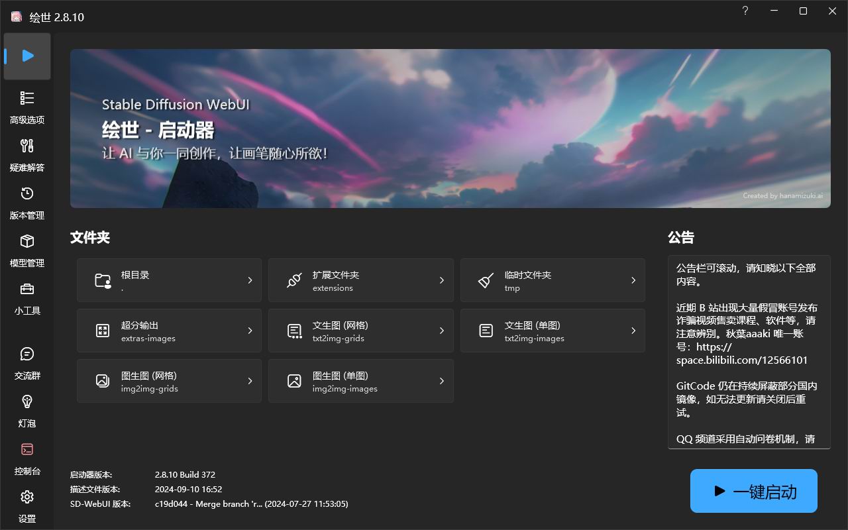
Task: Switch to the 小工具 tab label
Action: coord(27,311)
